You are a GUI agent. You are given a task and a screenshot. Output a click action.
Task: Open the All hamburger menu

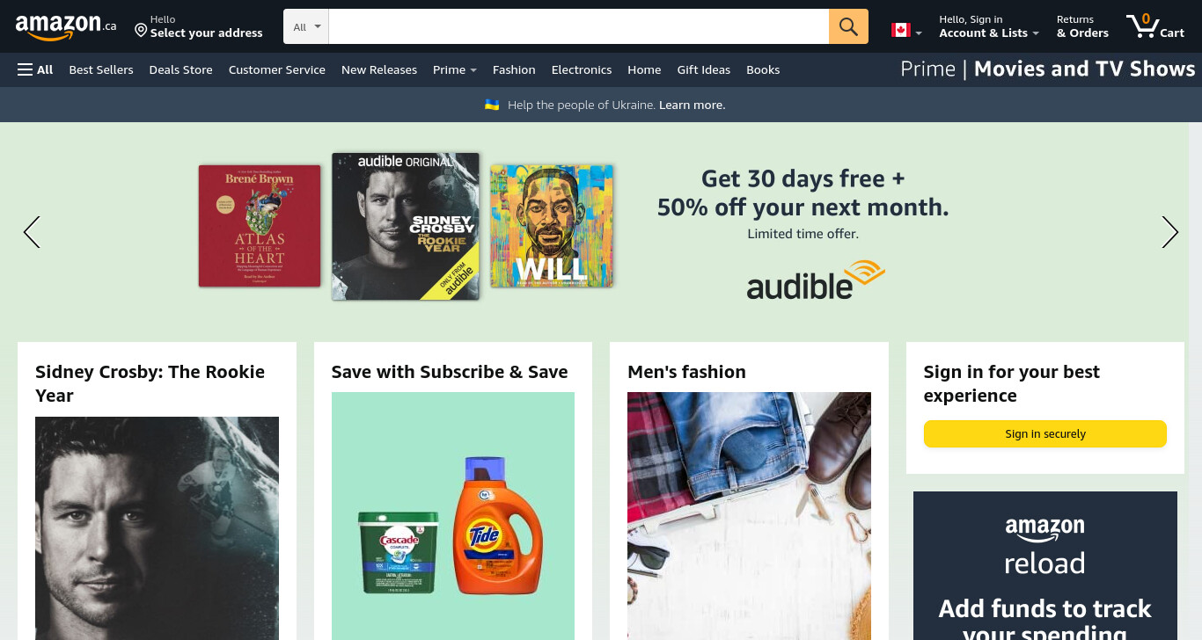click(x=35, y=69)
